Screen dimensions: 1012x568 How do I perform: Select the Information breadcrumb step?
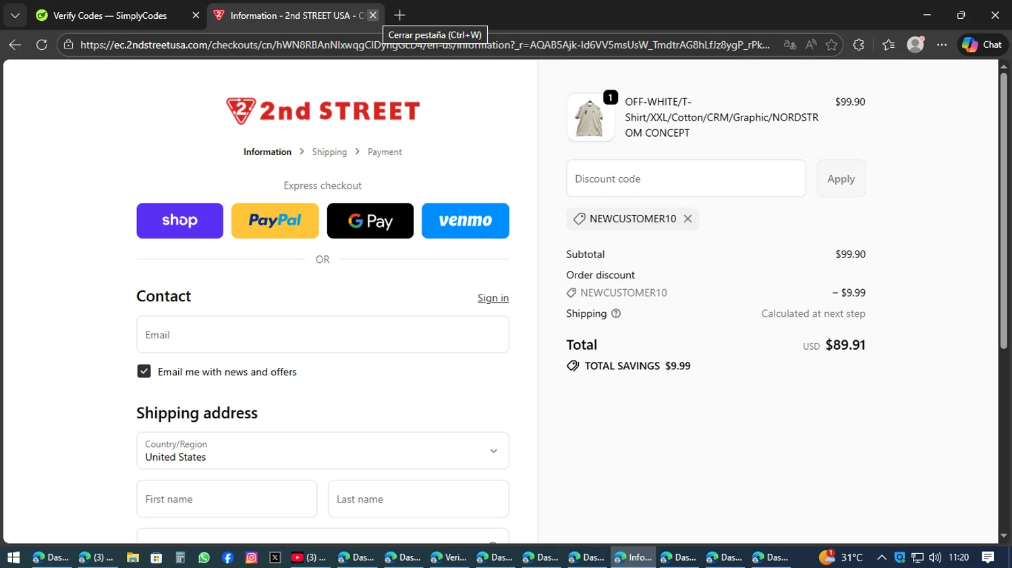click(267, 152)
